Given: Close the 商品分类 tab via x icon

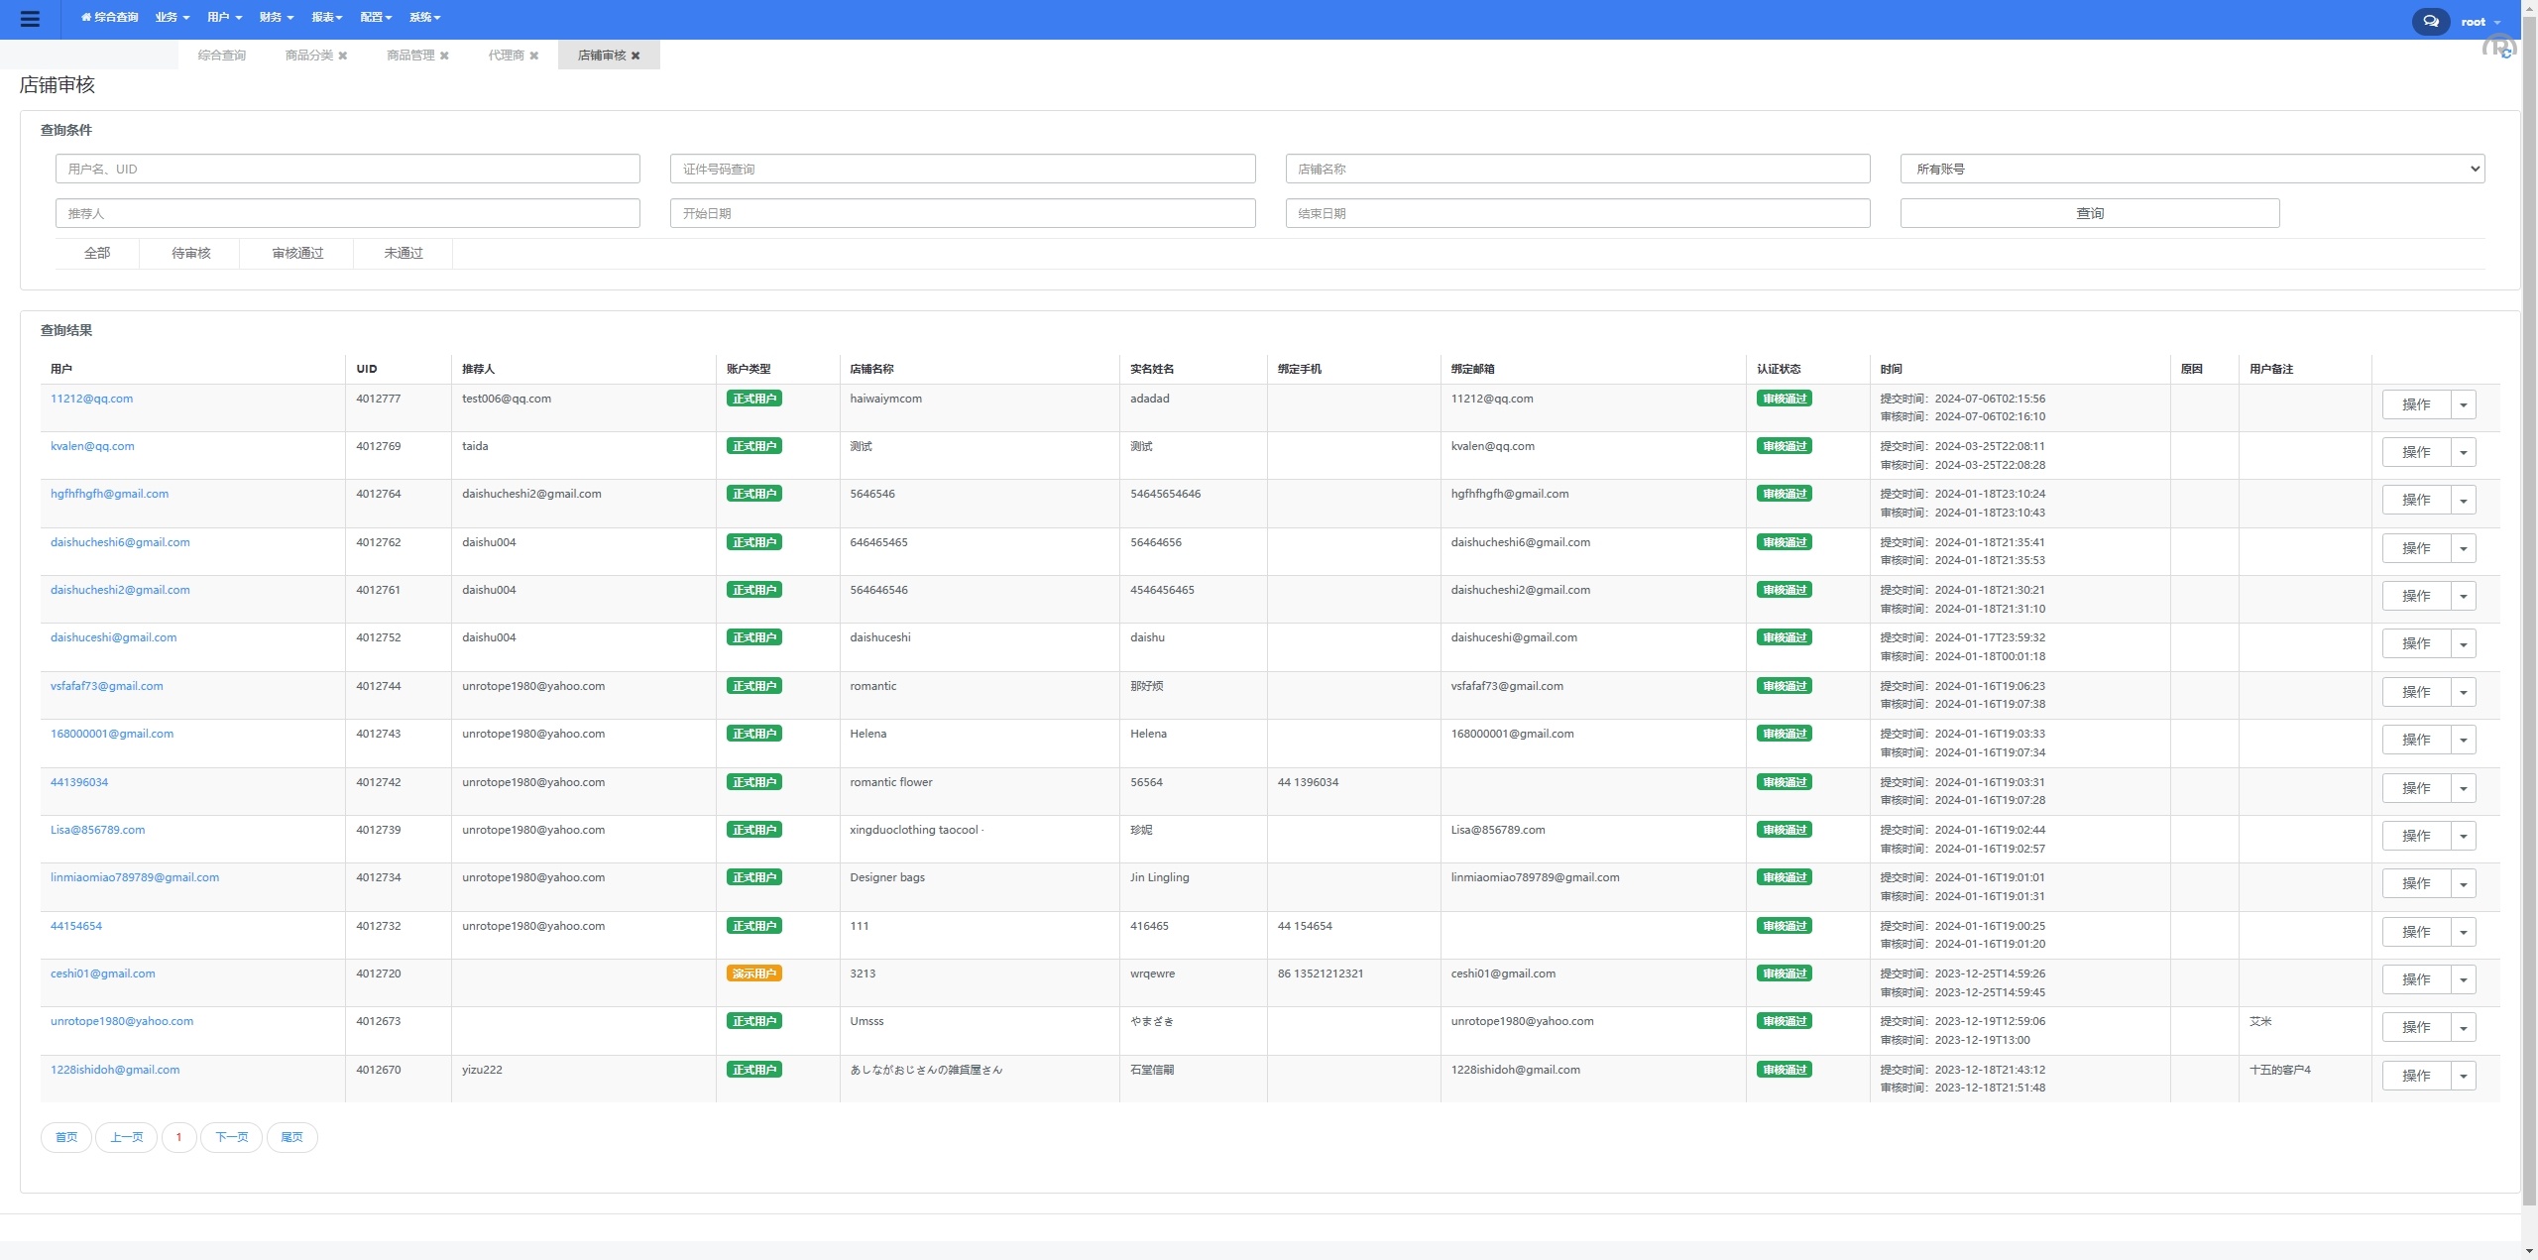Looking at the screenshot, I should tap(343, 56).
